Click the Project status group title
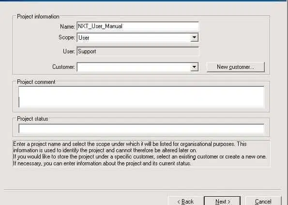 click(32, 119)
